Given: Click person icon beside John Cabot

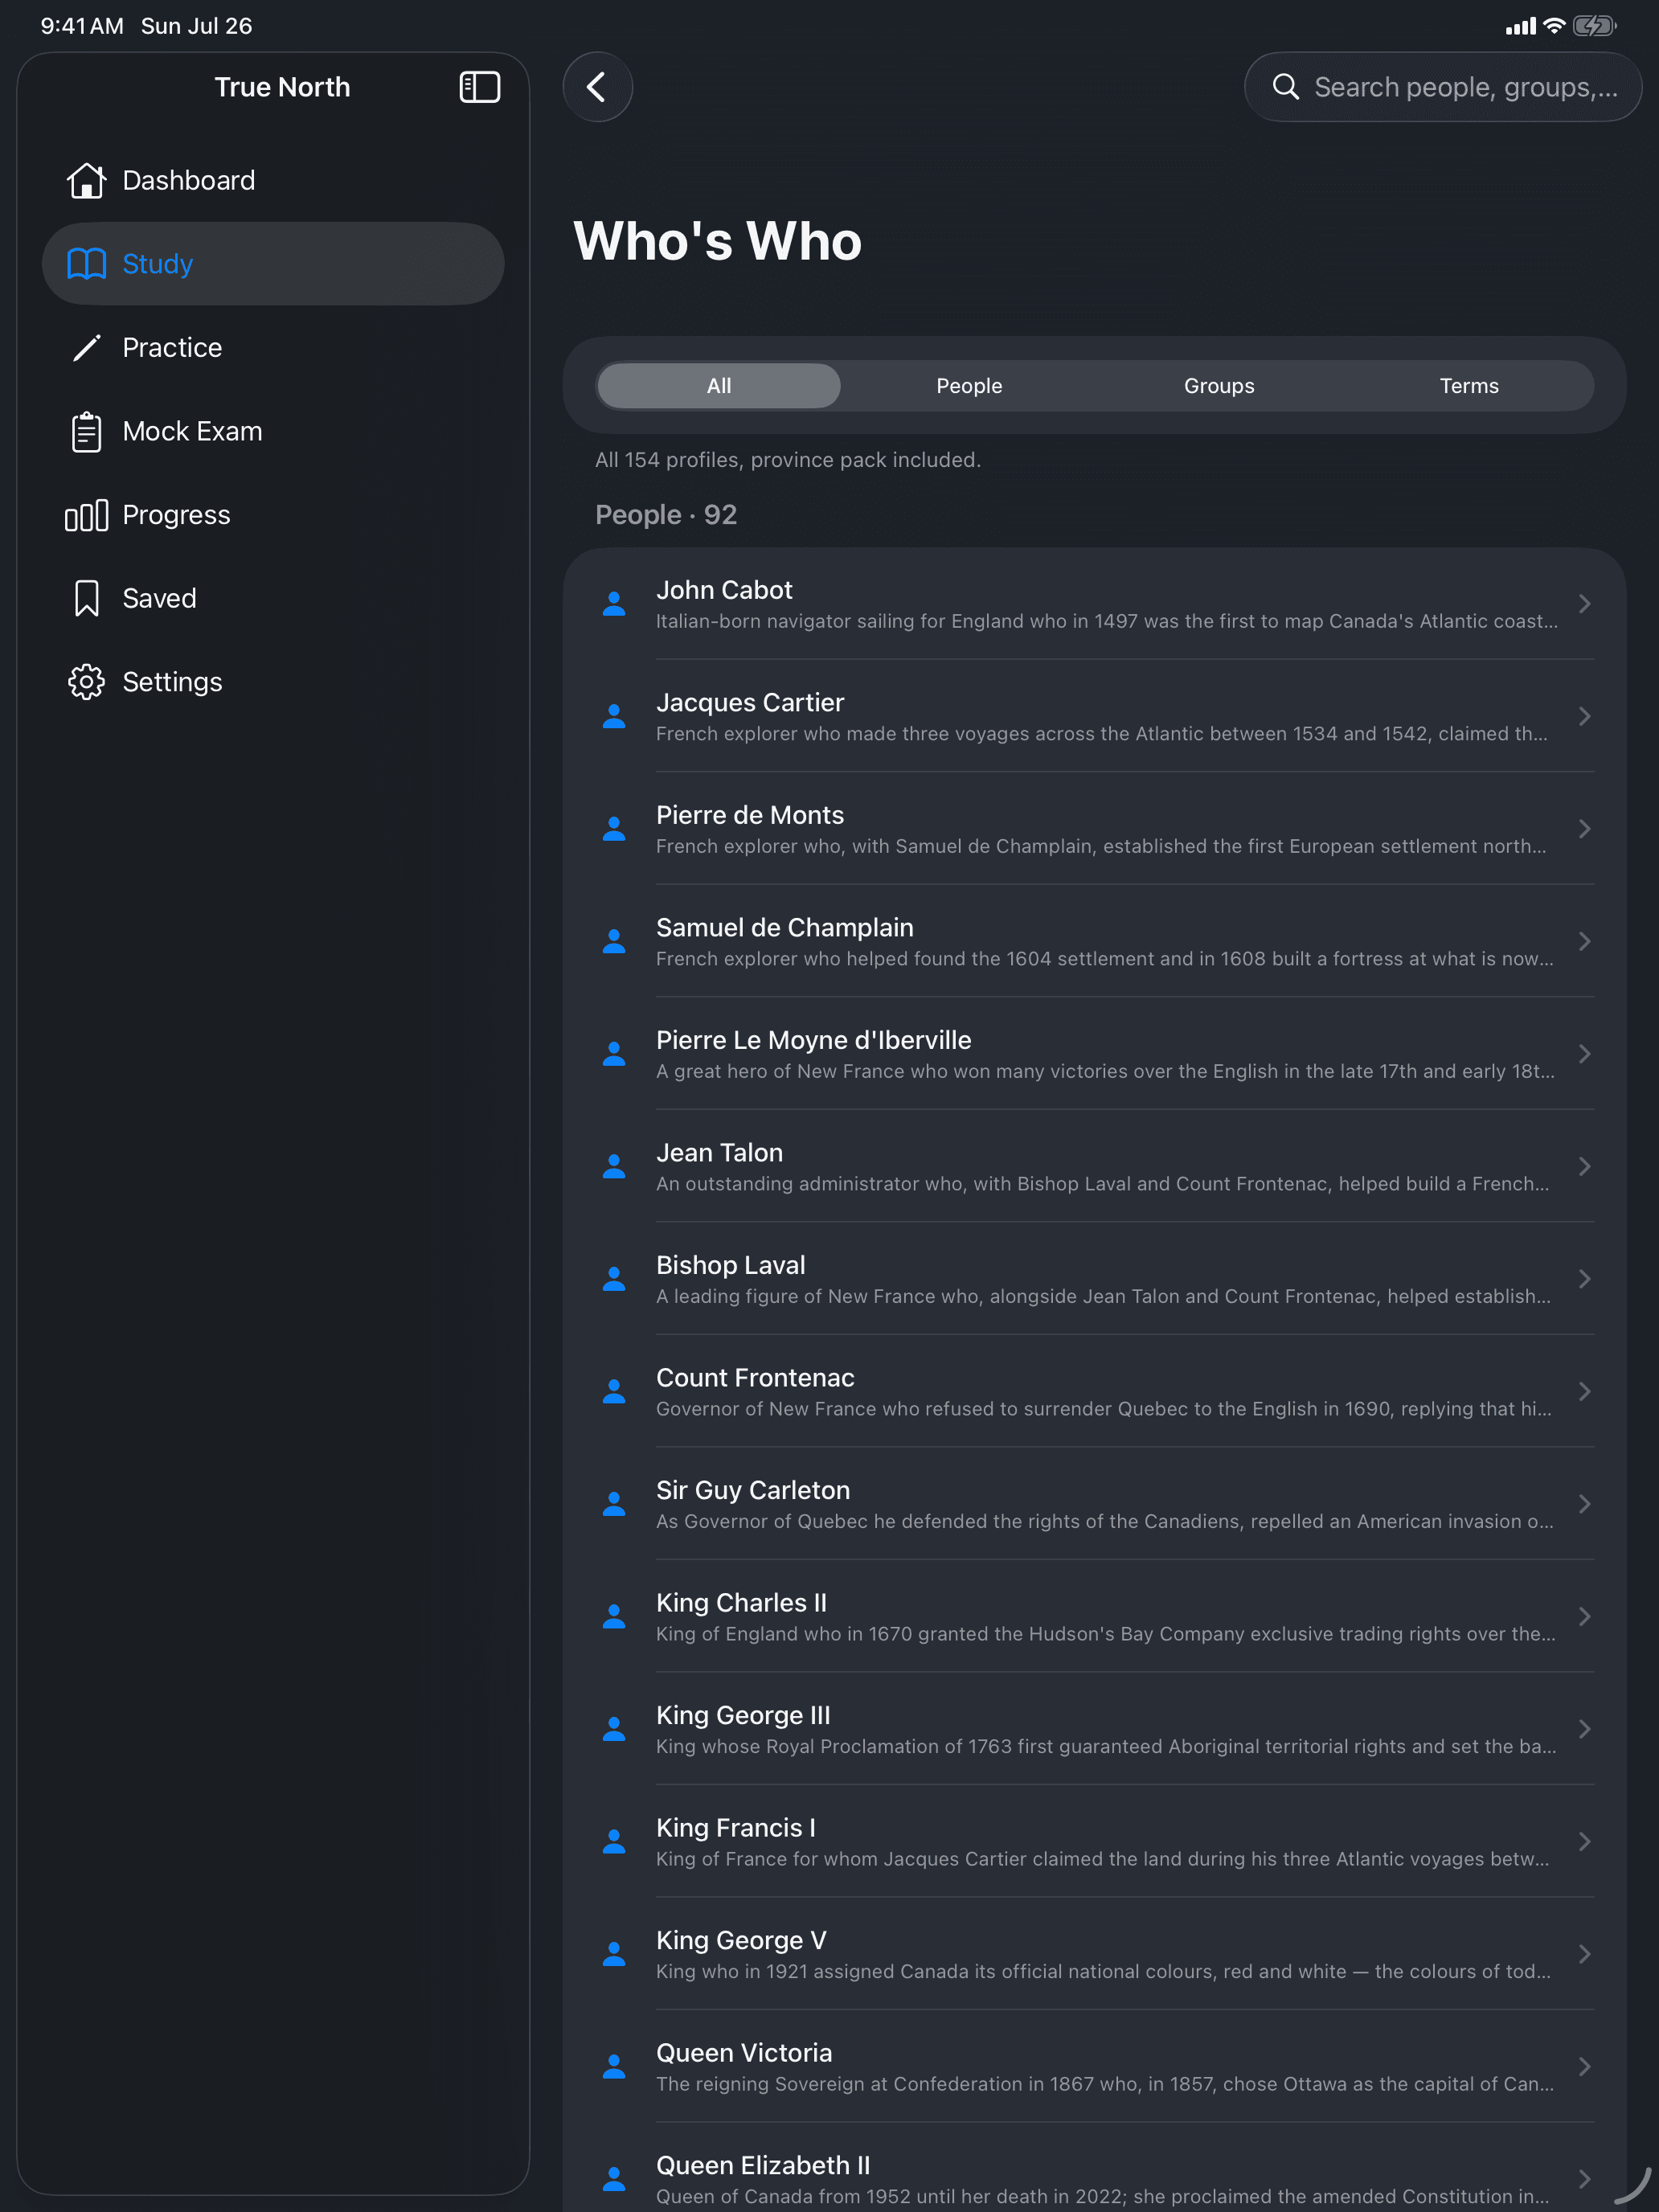Looking at the screenshot, I should pyautogui.click(x=614, y=603).
